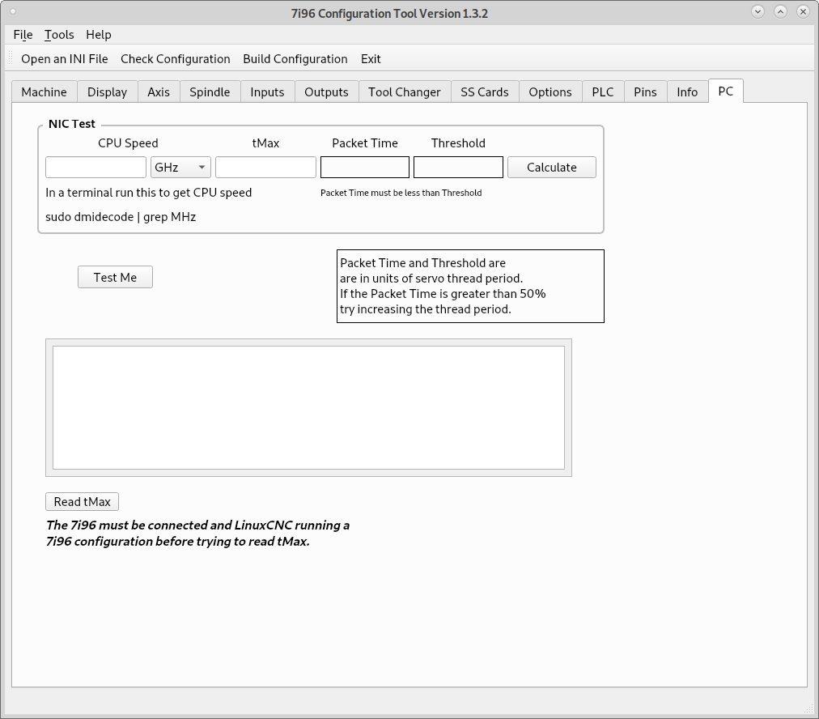Viewport: 819px width, 719px height.
Task: Expand the GHz unit dropdown
Action: 180,168
